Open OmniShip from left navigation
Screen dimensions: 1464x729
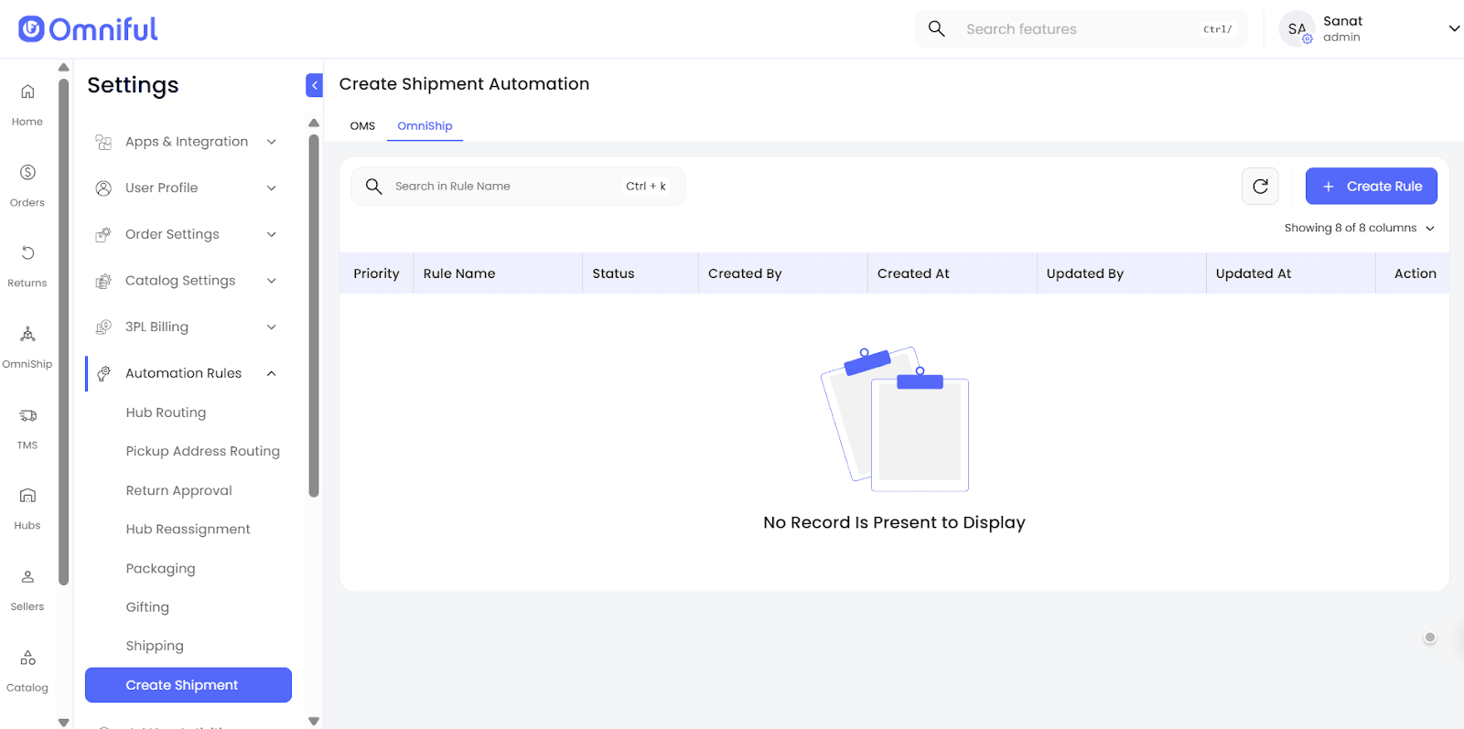click(x=27, y=345)
